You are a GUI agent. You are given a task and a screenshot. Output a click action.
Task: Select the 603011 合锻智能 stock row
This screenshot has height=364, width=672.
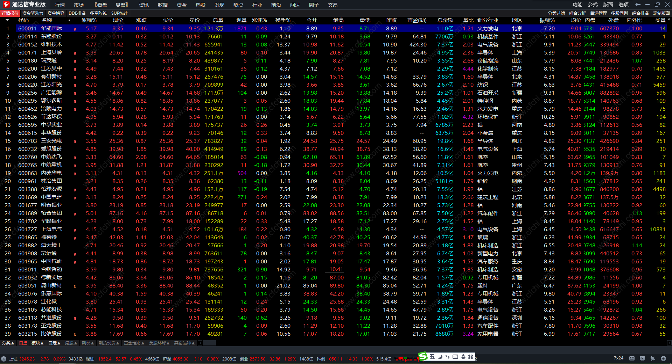click(336, 270)
